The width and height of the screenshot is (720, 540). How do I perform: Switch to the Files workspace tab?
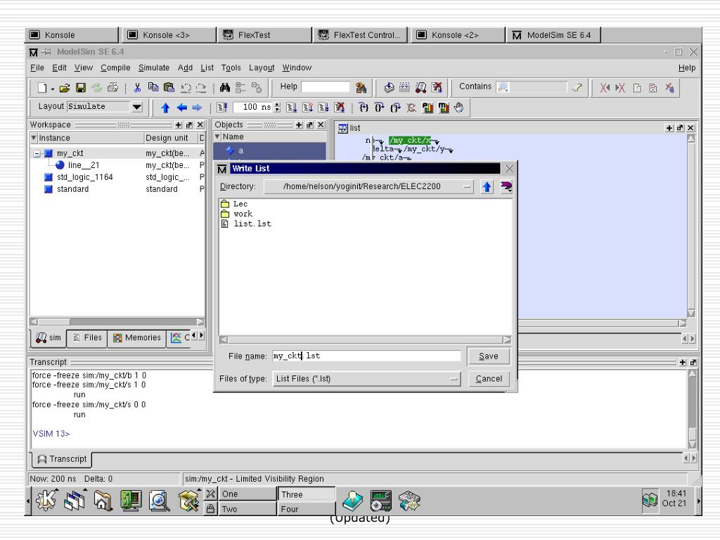pyautogui.click(x=87, y=338)
